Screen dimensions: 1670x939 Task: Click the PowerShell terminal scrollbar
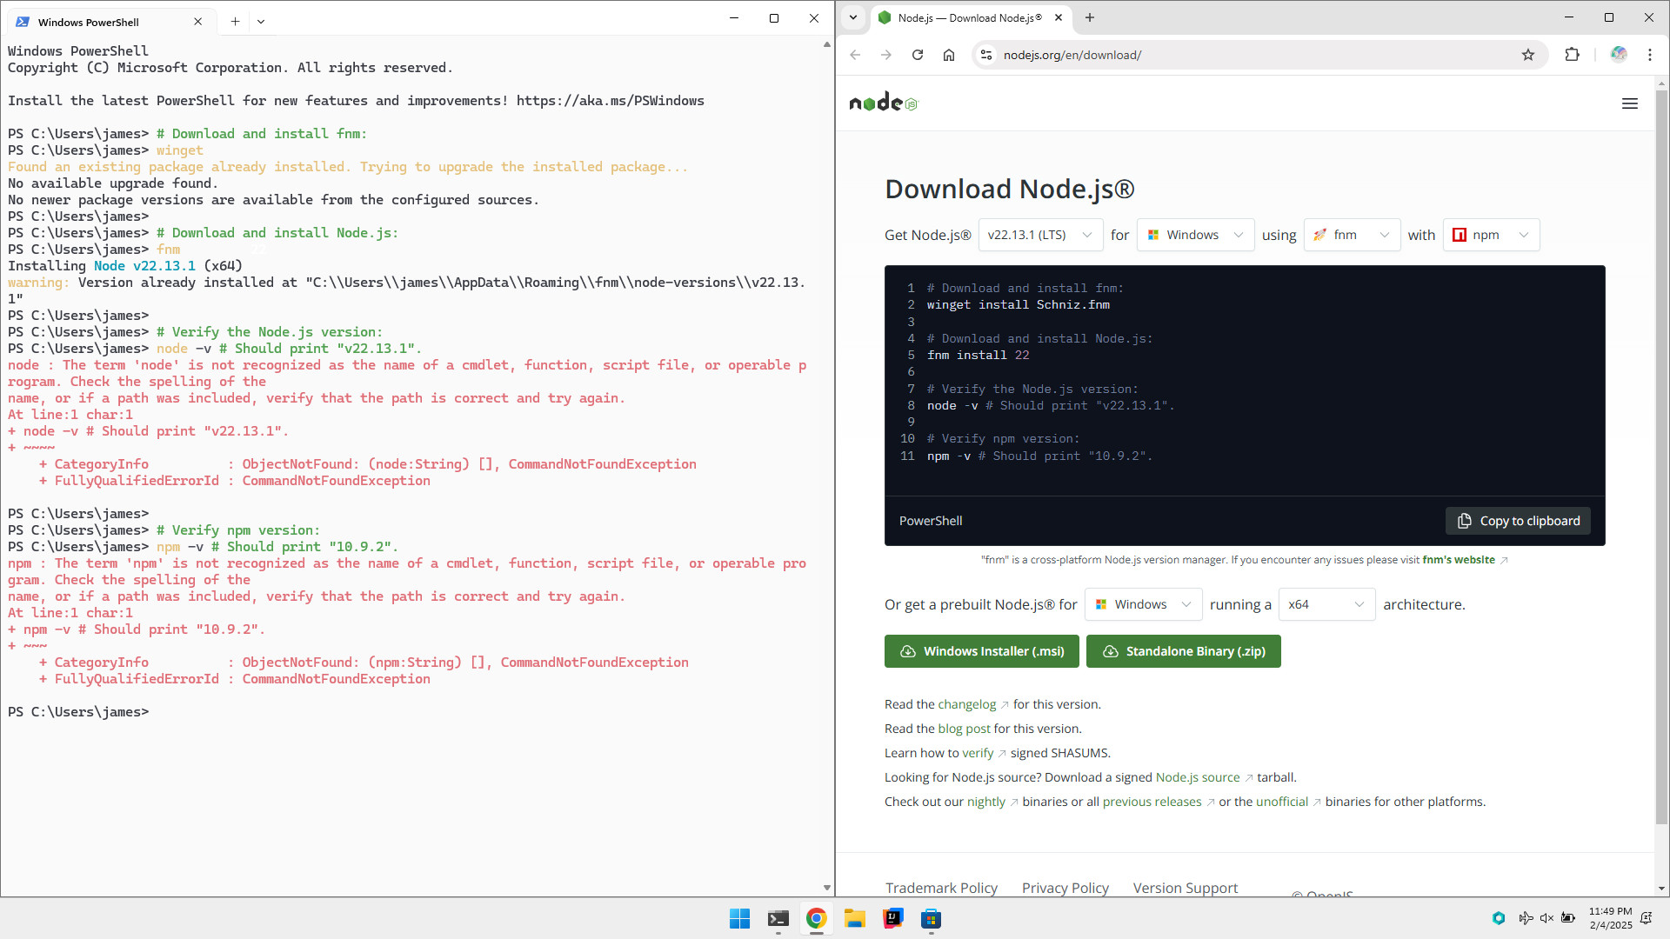pyautogui.click(x=826, y=465)
